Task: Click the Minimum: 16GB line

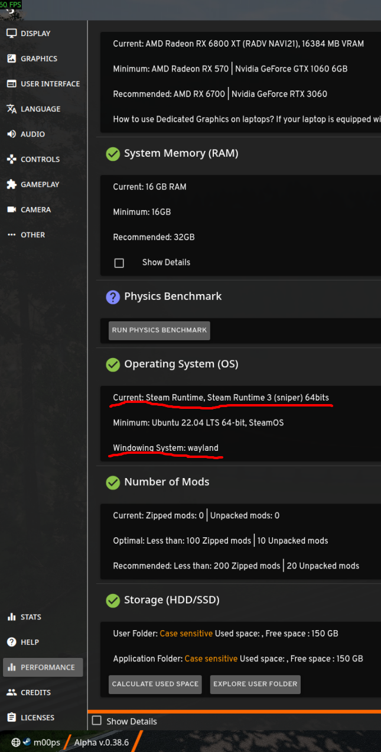Action: 142,212
